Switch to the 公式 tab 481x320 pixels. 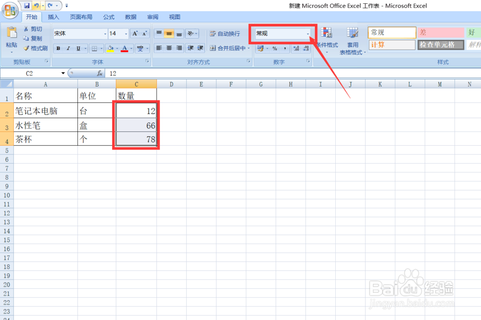(109, 17)
